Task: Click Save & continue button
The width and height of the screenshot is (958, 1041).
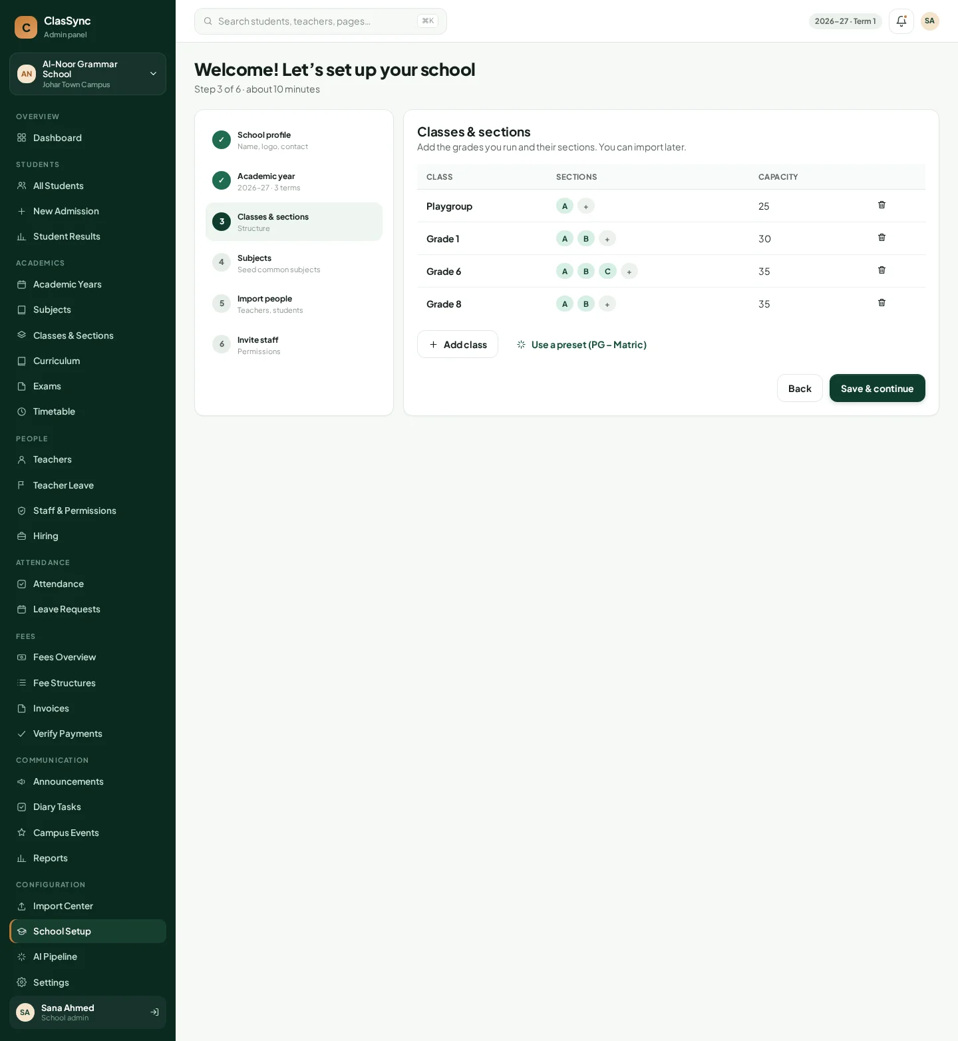Action: (877, 388)
